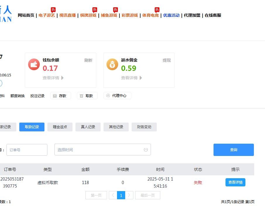
Task: Expand 查看详情 under wallet balance
Action: click(53, 78)
